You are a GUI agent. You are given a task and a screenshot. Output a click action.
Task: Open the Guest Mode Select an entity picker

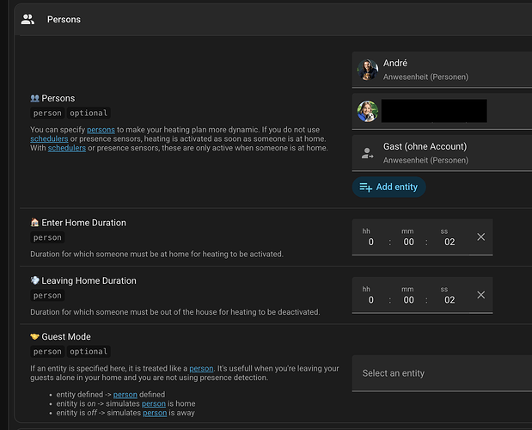click(442, 373)
